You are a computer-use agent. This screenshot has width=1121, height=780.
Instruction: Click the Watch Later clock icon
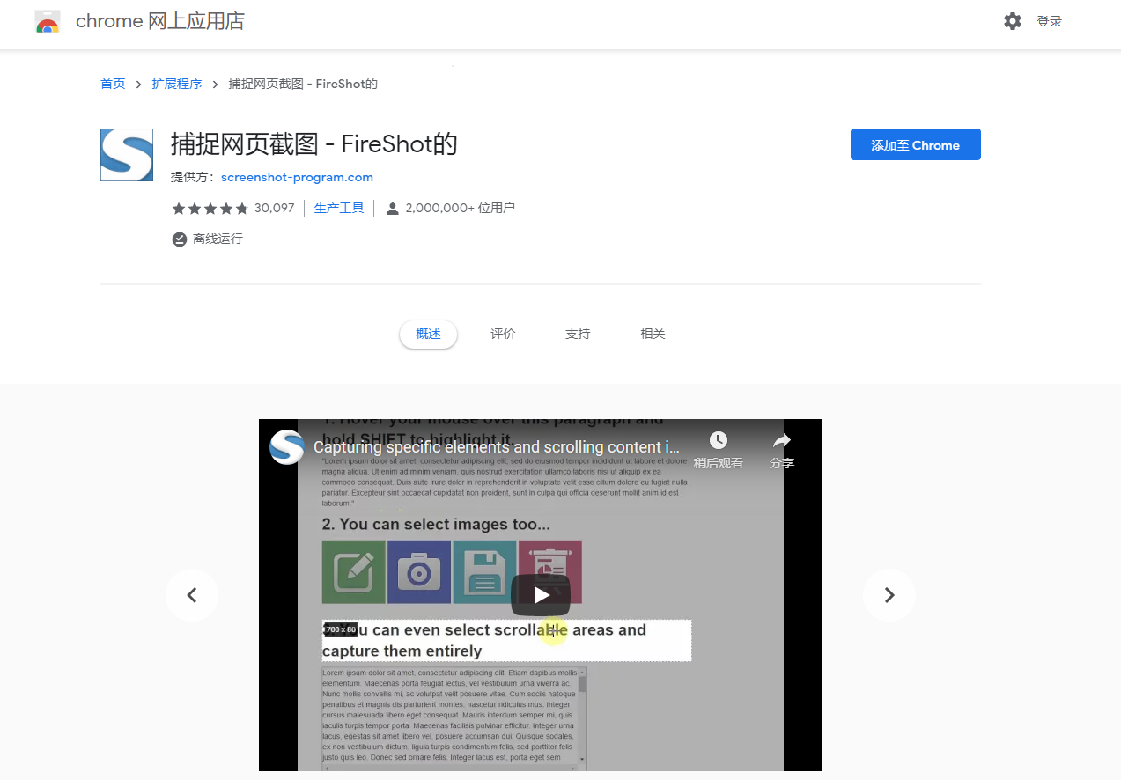719,440
